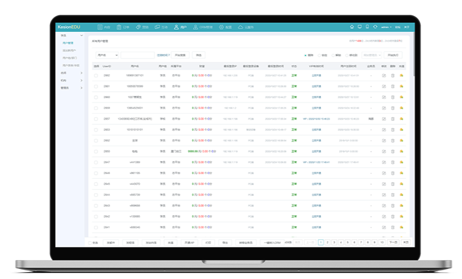Expand the admin account dropdown
The image size is (462, 279).
[386, 27]
